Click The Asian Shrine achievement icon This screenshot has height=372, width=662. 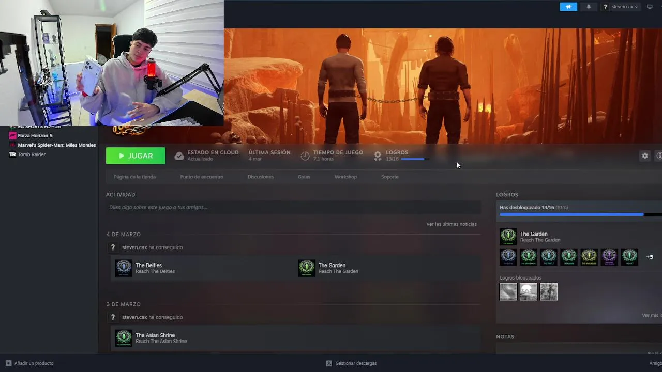coord(124,338)
